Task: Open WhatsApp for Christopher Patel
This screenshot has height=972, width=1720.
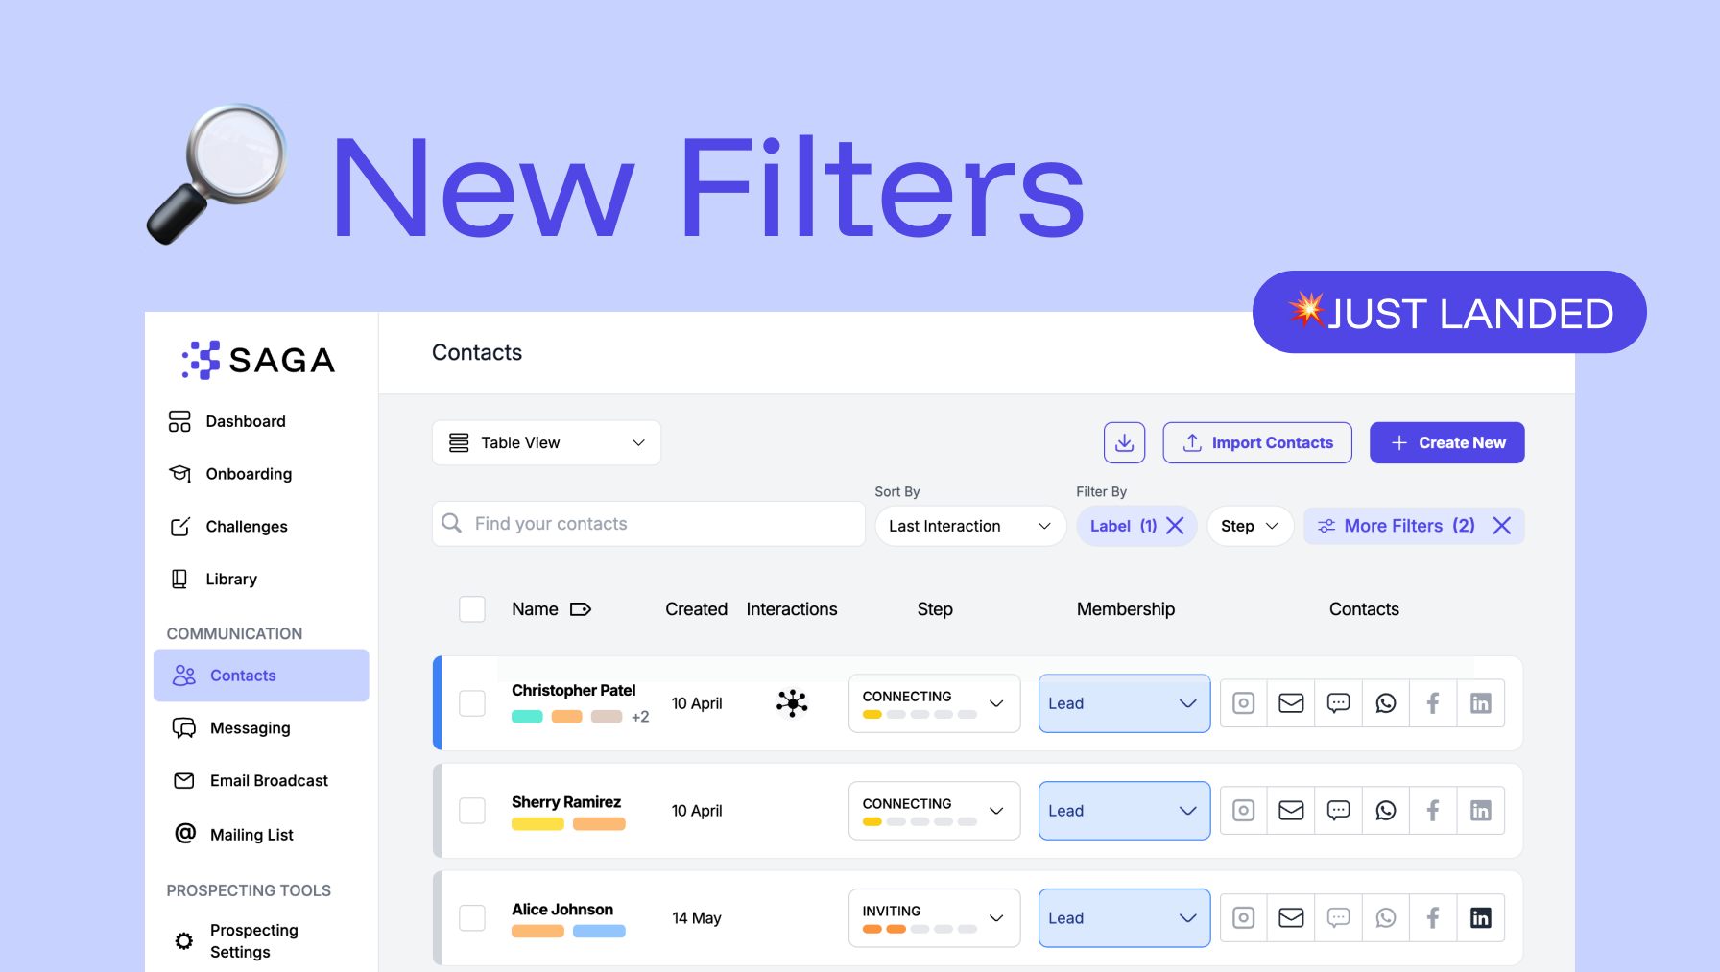Action: coord(1385,703)
